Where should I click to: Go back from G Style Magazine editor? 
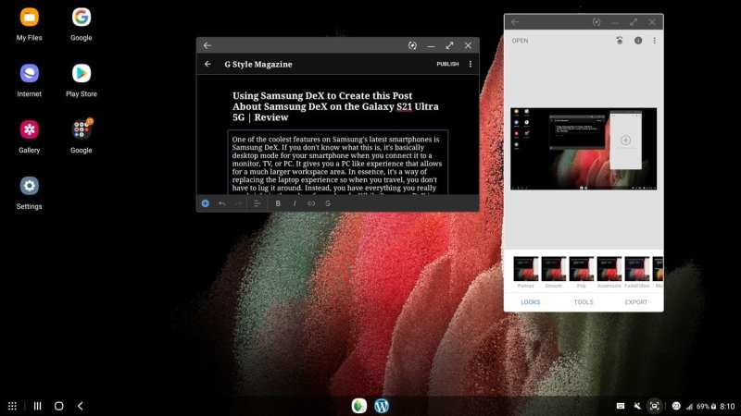click(207, 64)
